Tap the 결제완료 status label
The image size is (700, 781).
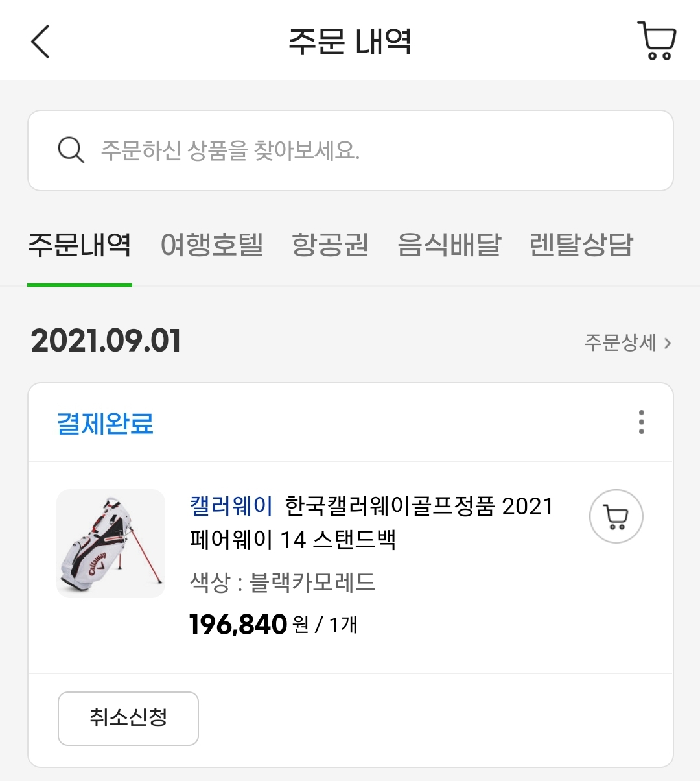106,423
